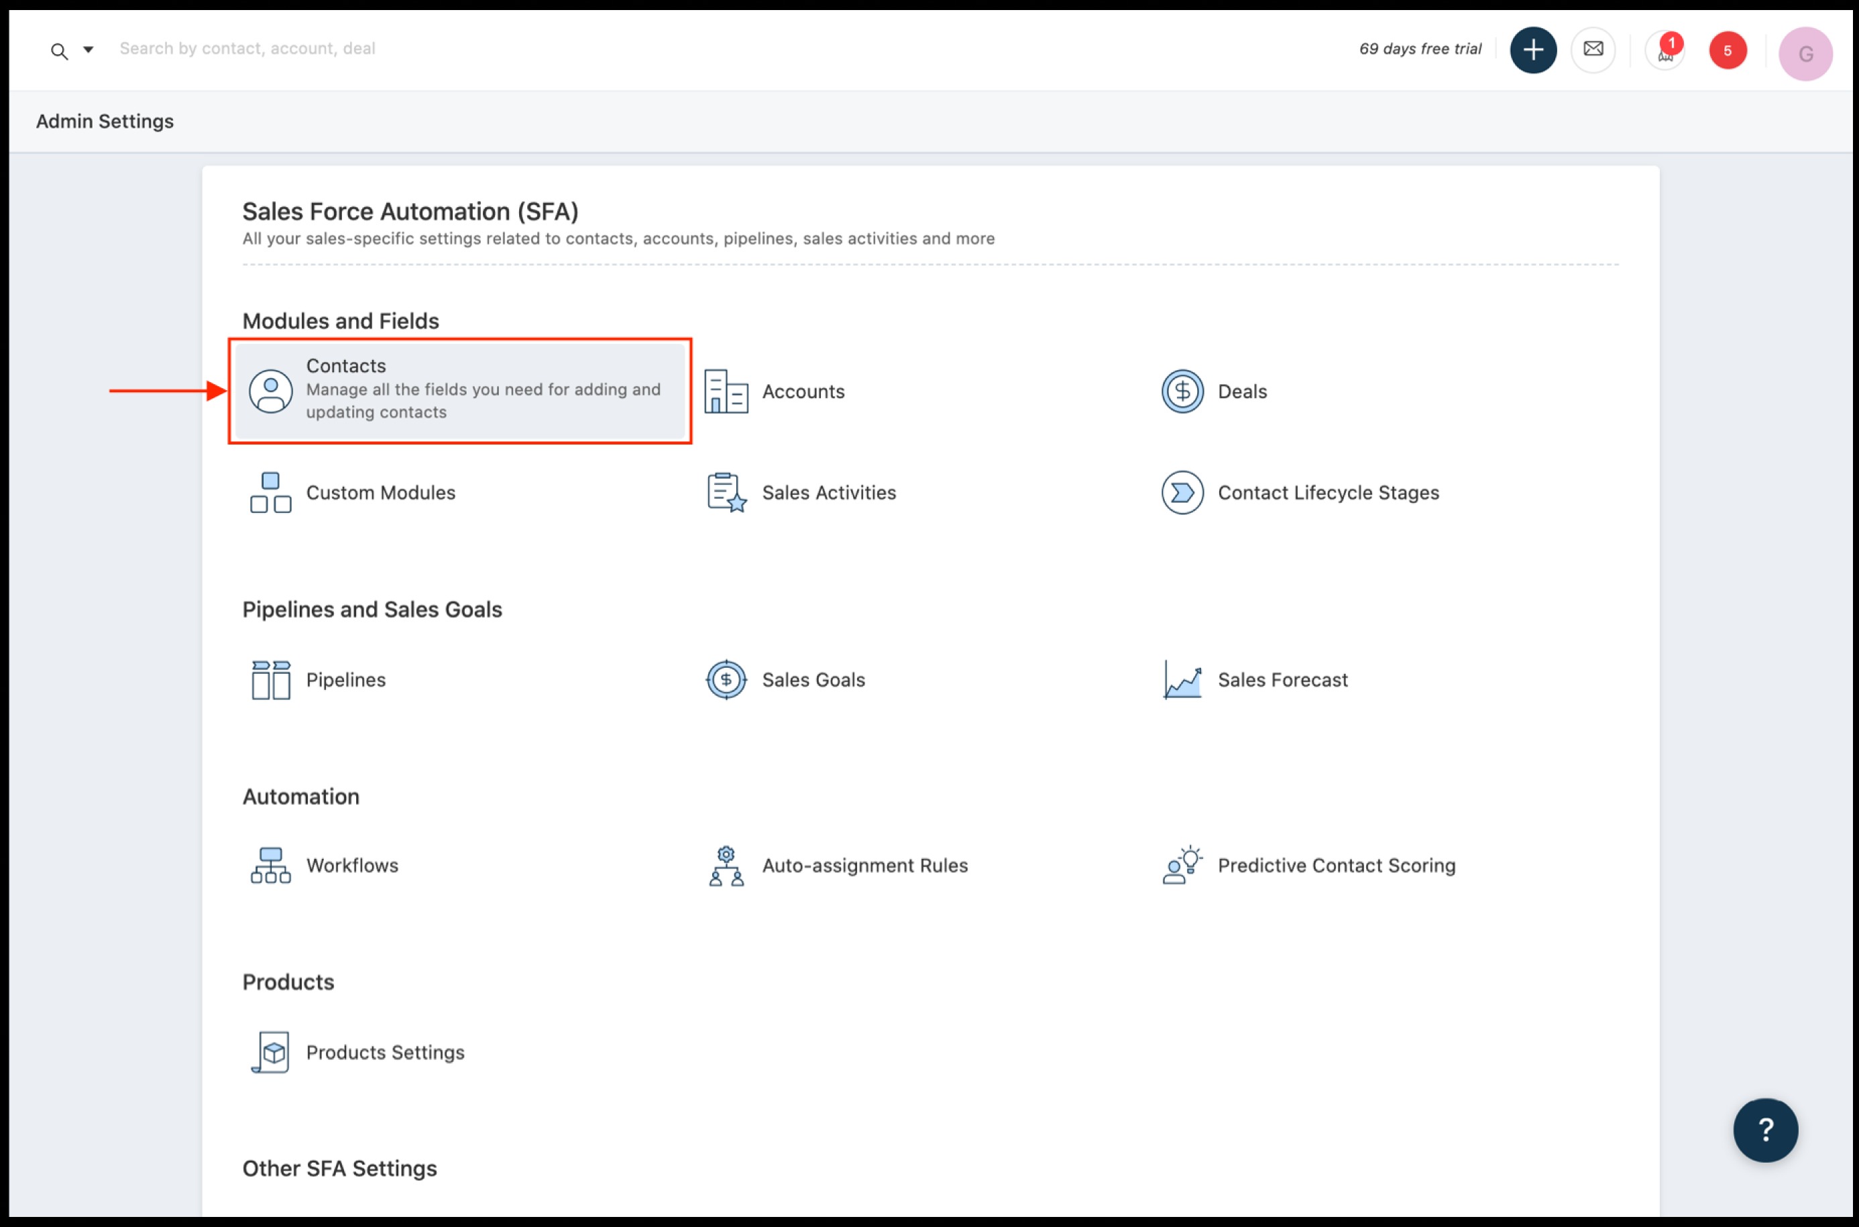Click the Contact Lifecycle Stages icon

tap(1182, 492)
